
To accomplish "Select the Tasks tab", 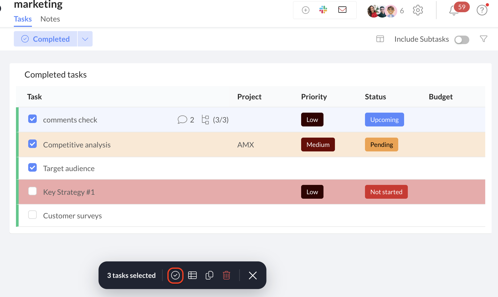I will coord(23,19).
